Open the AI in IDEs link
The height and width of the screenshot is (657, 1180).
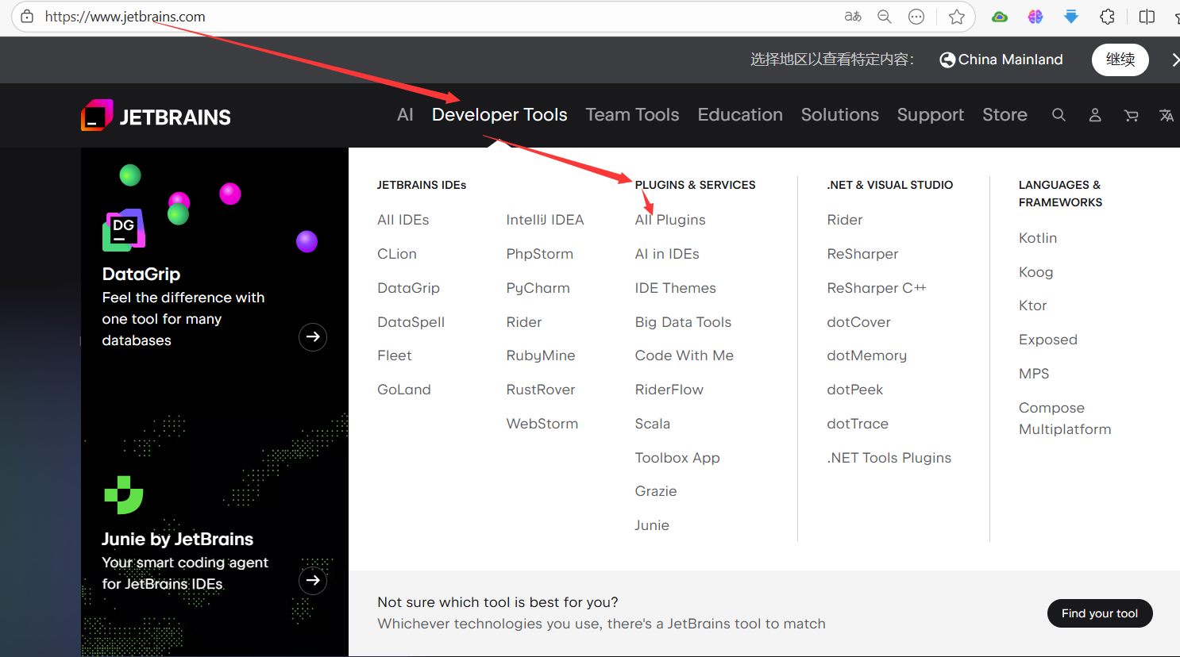[667, 254]
